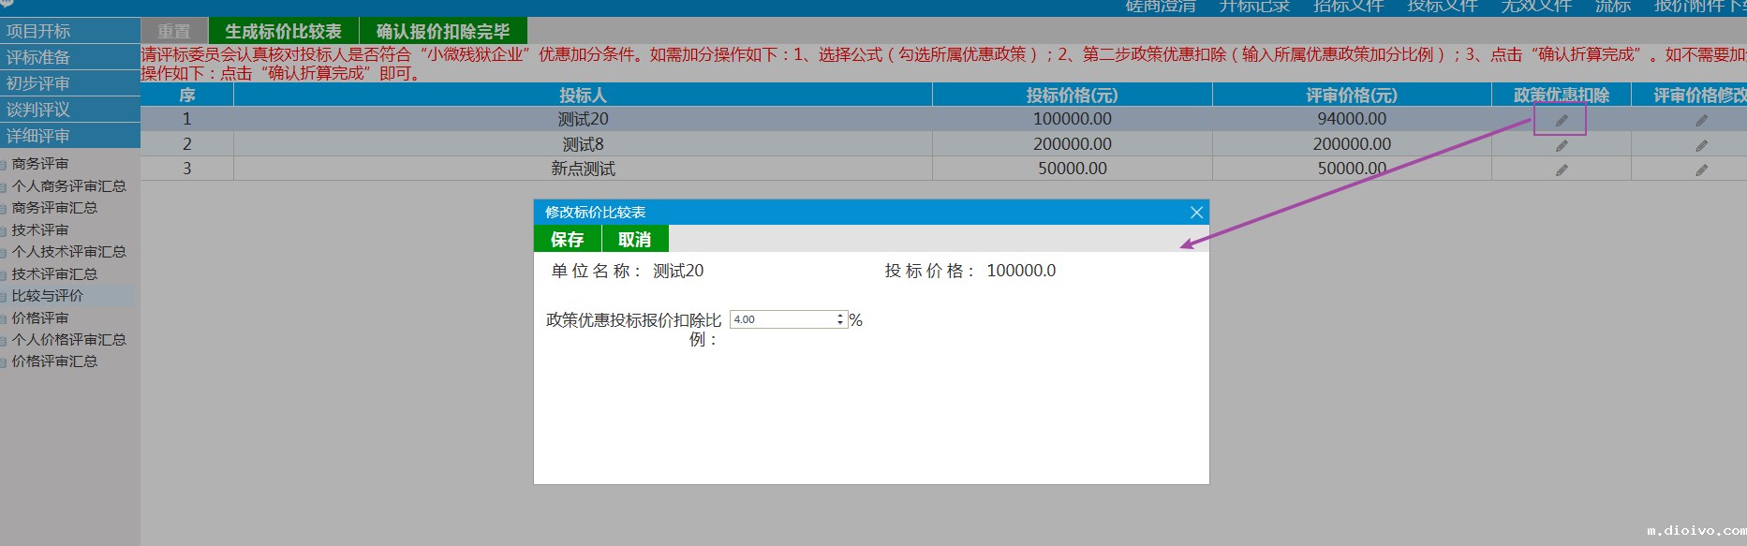
Task: Confirm with 确认报价扣除完毕
Action: pos(443,31)
